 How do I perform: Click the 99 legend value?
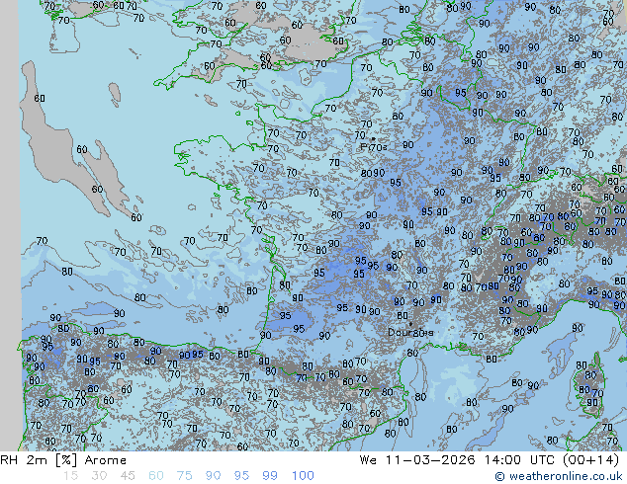271,476
